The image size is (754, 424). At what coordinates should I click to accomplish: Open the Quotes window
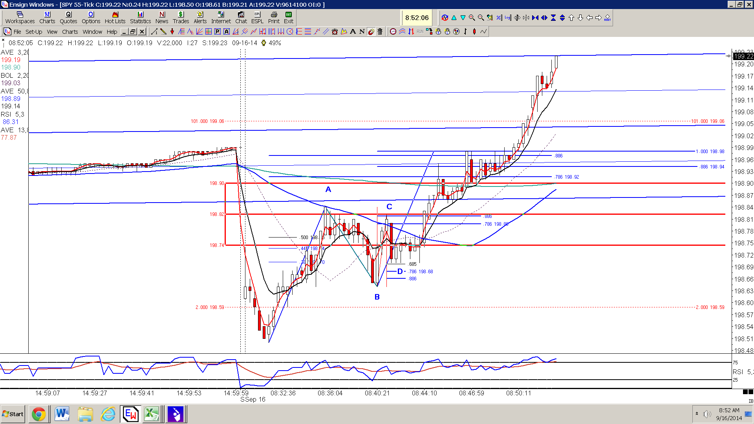pyautogui.click(x=68, y=18)
